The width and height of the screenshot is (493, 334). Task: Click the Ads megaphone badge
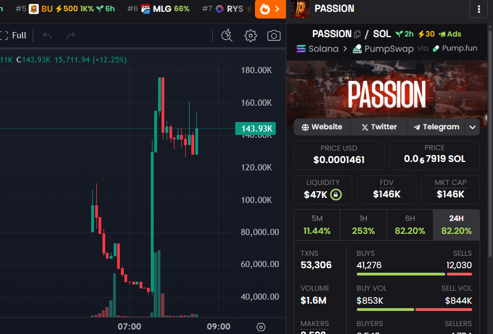(450, 34)
